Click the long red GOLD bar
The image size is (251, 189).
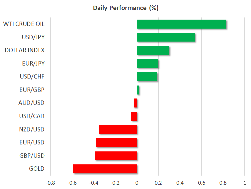[x=105, y=169]
